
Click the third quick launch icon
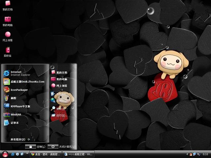(22, 154)
